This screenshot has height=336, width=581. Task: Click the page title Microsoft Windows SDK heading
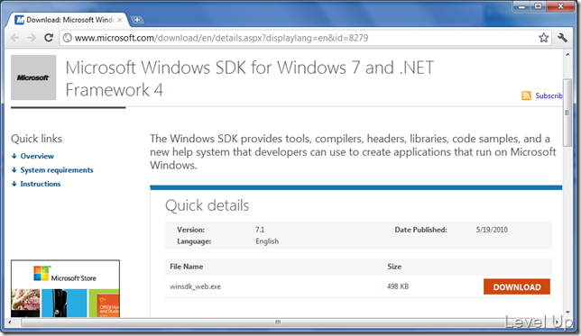click(249, 78)
